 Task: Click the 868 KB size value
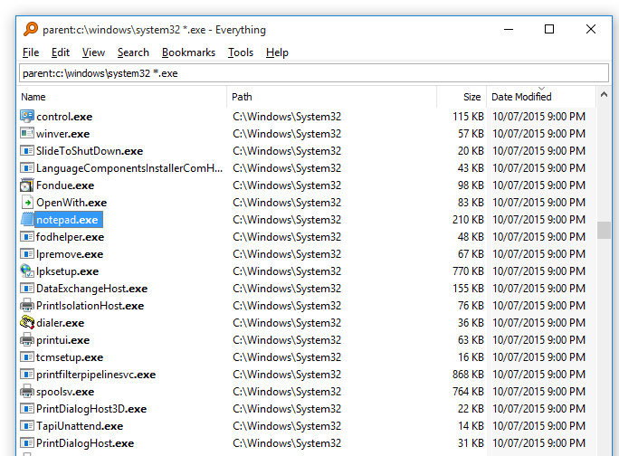(x=468, y=375)
